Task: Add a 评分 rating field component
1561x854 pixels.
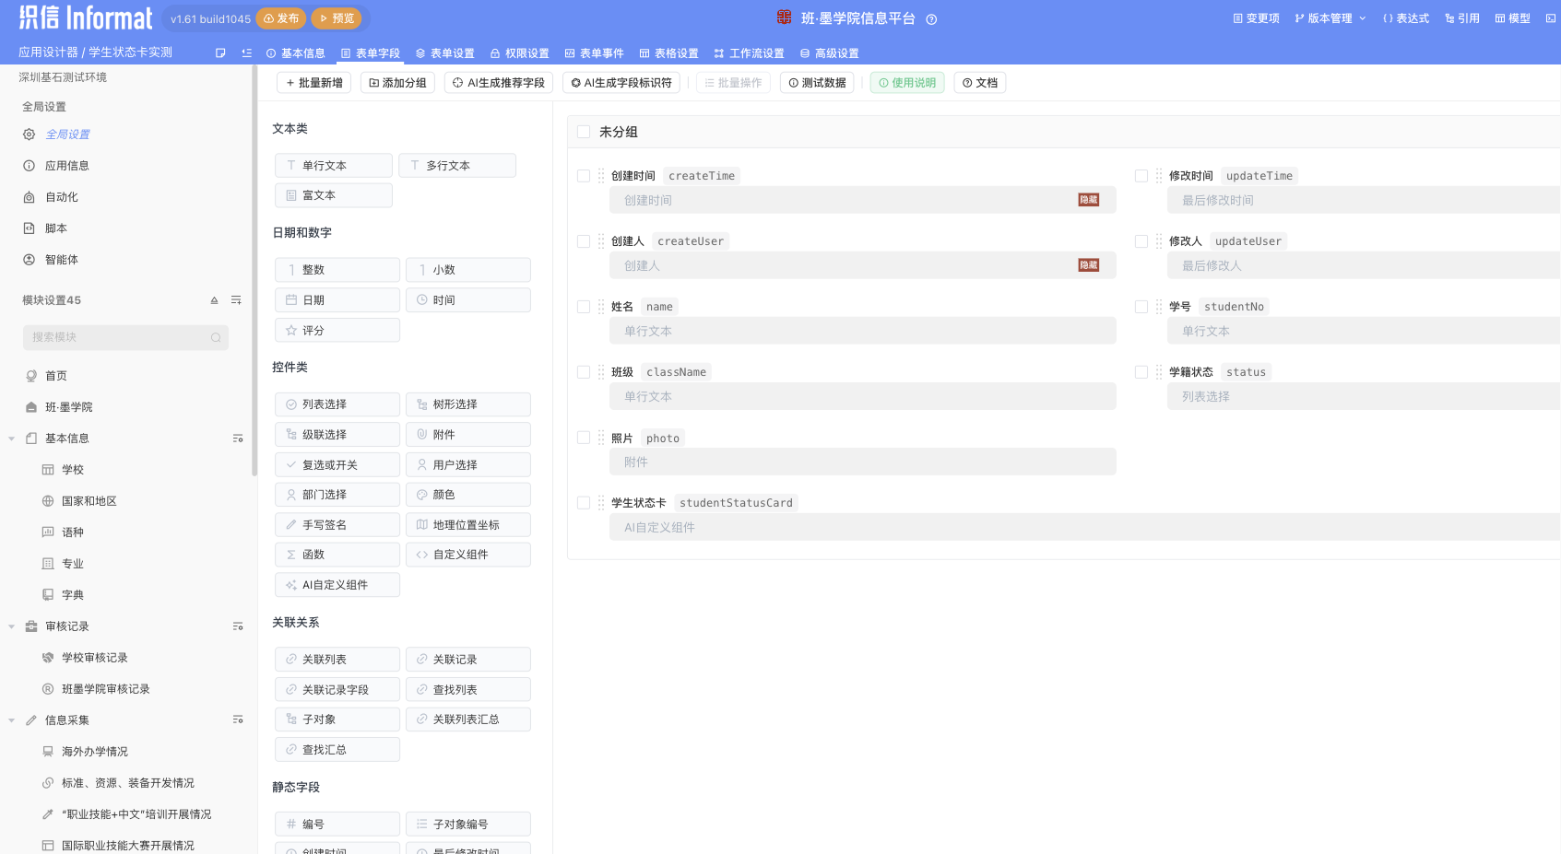Action: point(337,331)
